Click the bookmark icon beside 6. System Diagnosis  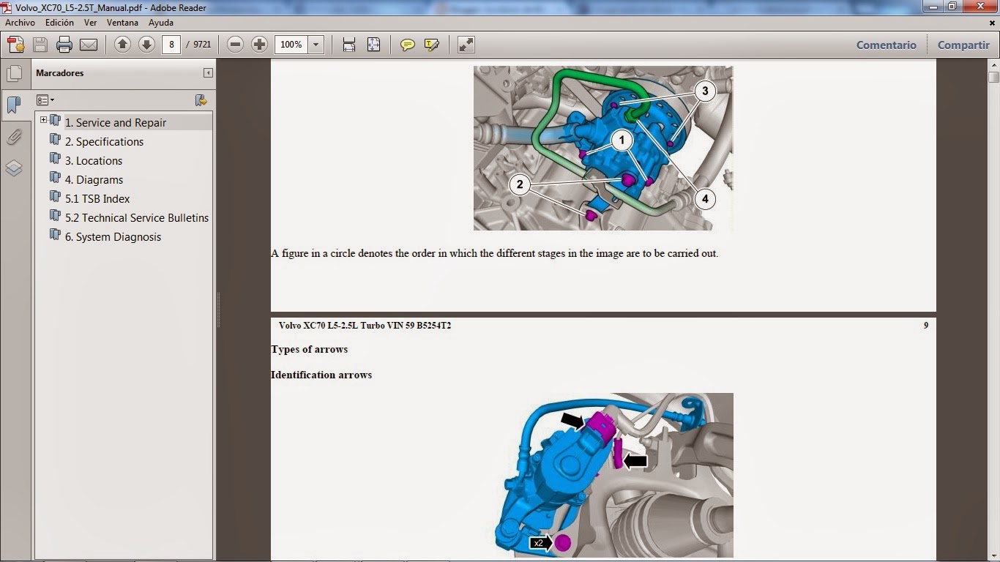(x=55, y=234)
